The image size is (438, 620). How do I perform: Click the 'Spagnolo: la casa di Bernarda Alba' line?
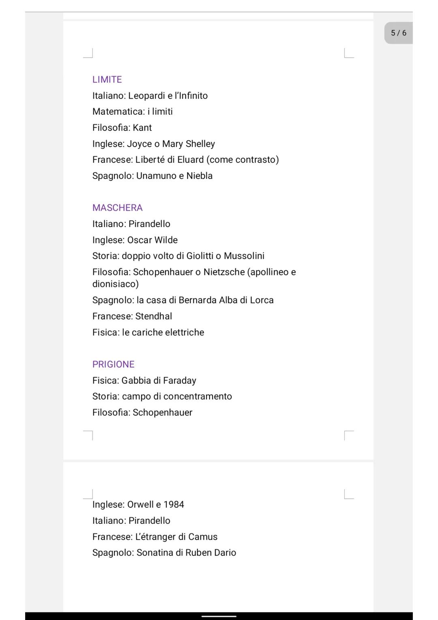pyautogui.click(x=182, y=300)
